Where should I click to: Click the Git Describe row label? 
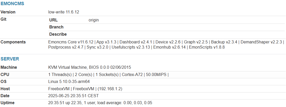tap(58, 34)
